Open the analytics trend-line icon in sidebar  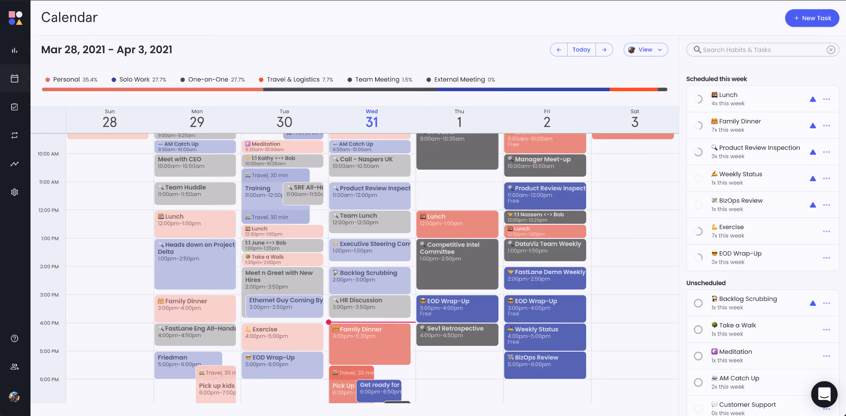coord(14,164)
